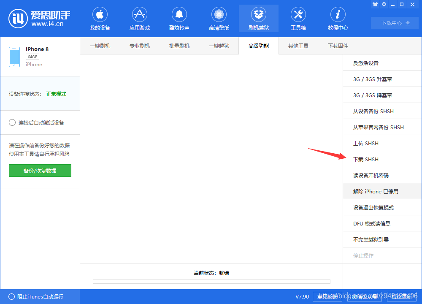
Task: Open 酷炫铃声 ringtones section
Action: pyautogui.click(x=179, y=19)
